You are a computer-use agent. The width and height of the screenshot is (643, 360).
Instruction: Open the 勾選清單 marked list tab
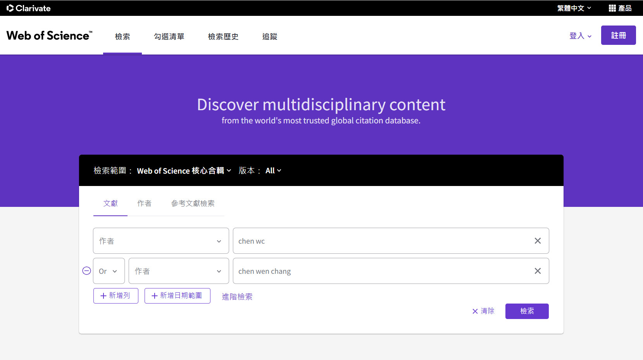pos(169,36)
